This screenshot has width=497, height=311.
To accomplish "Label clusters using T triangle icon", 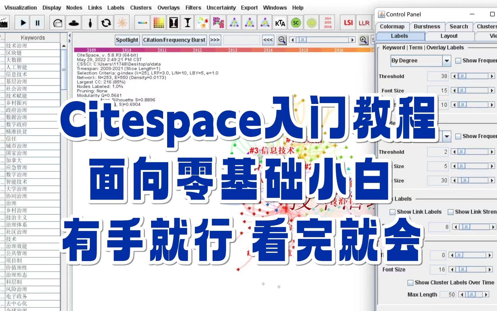I will click(x=234, y=23).
